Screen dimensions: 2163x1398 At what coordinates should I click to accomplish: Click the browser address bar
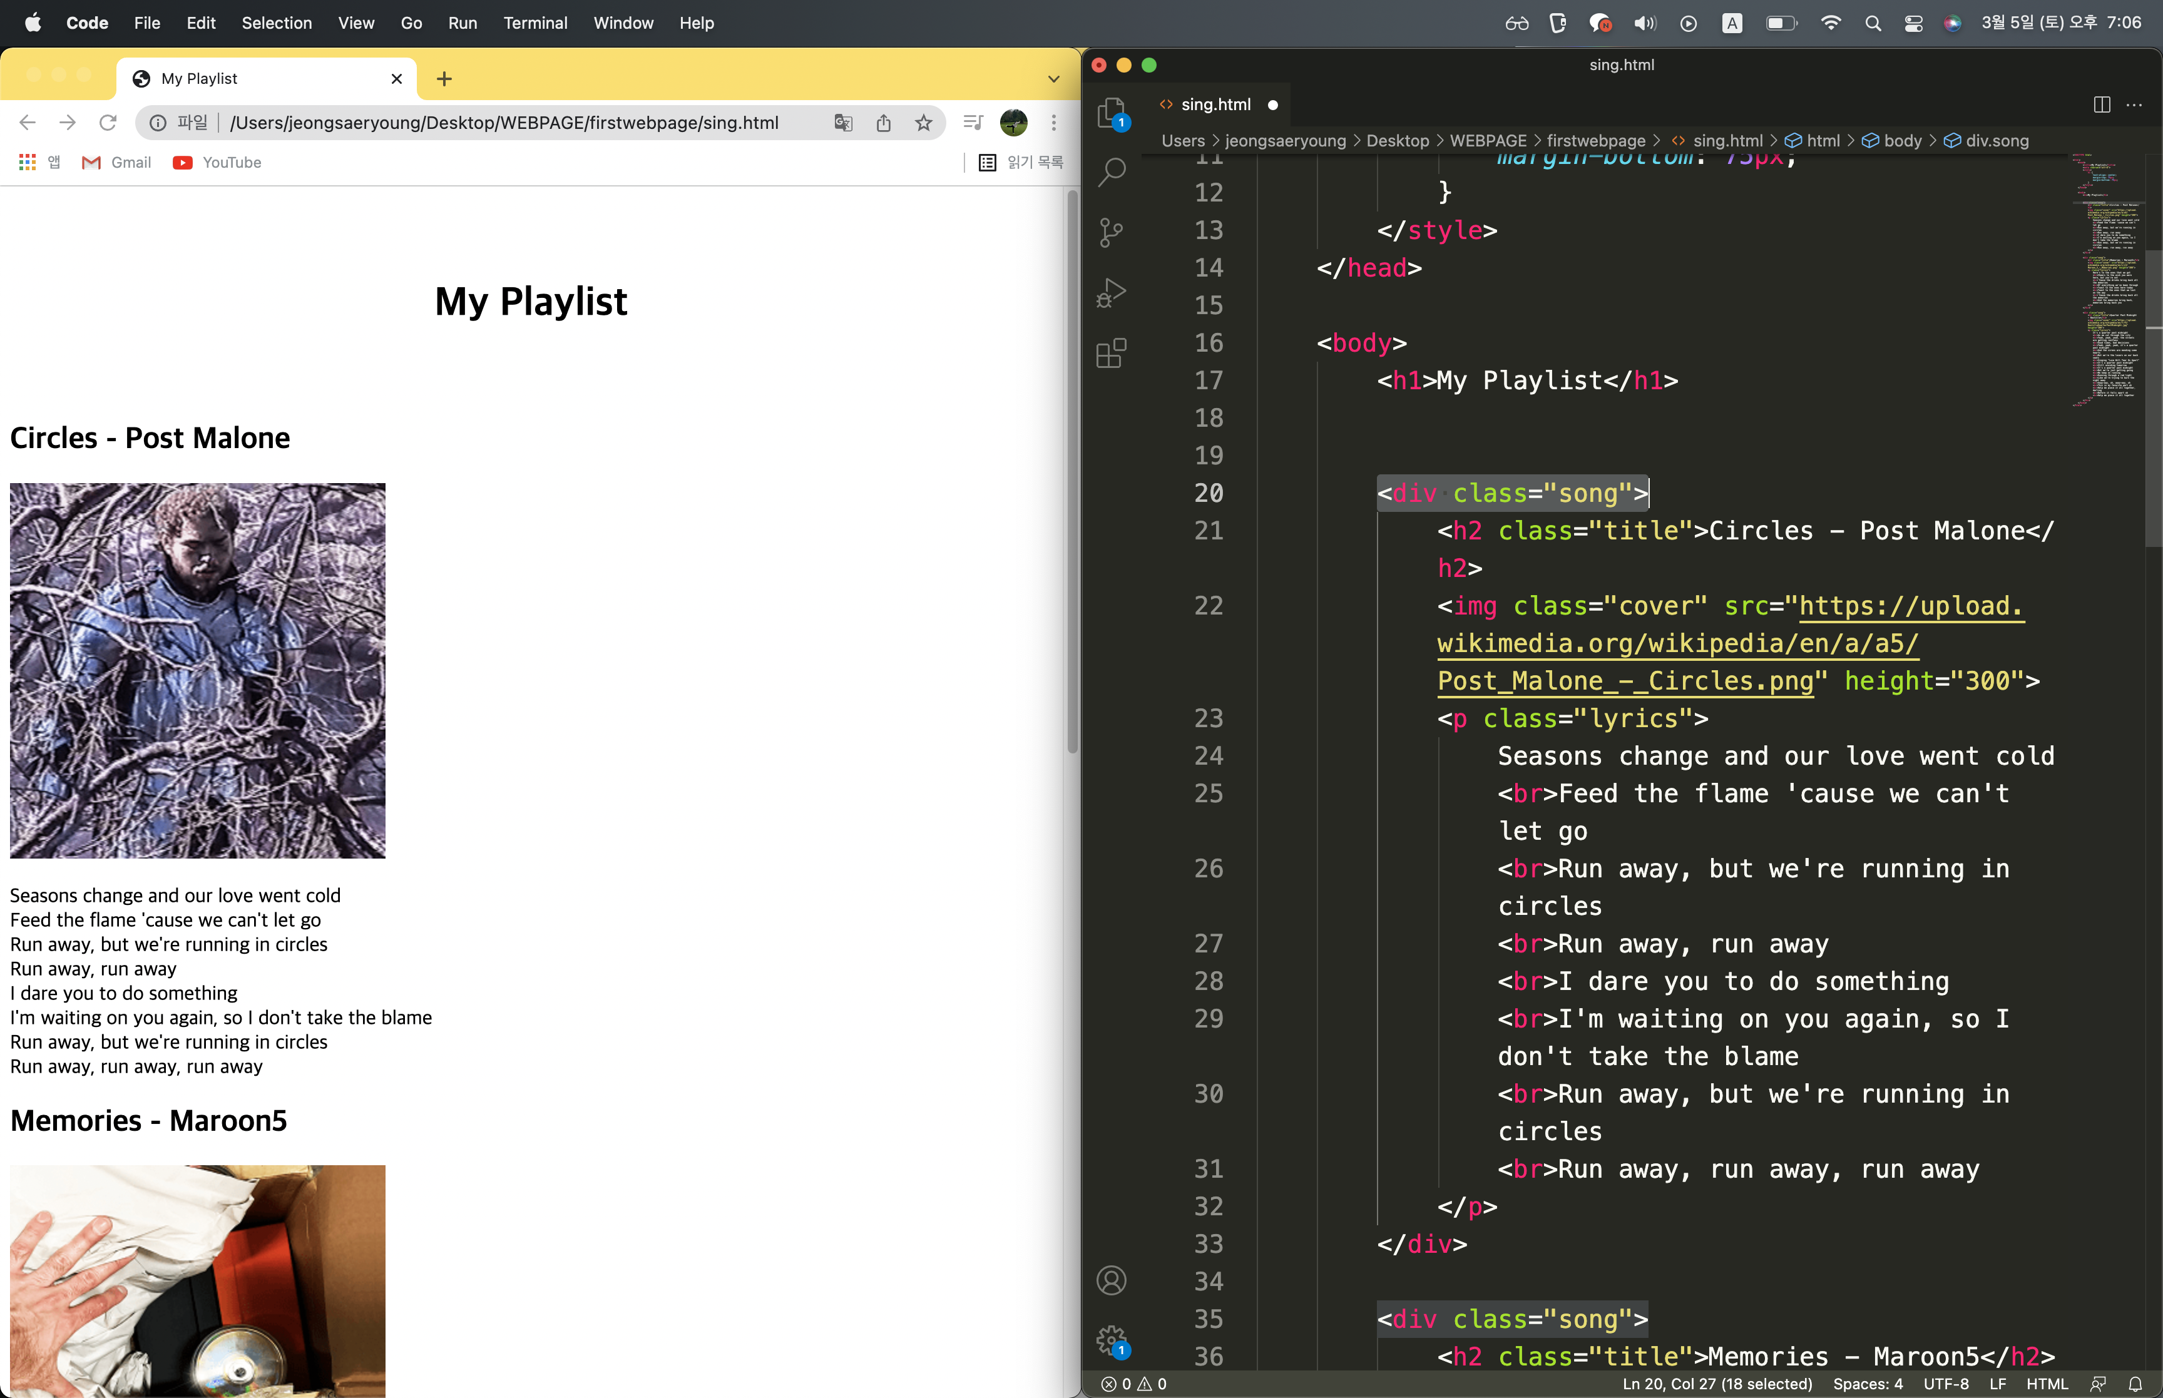504,123
